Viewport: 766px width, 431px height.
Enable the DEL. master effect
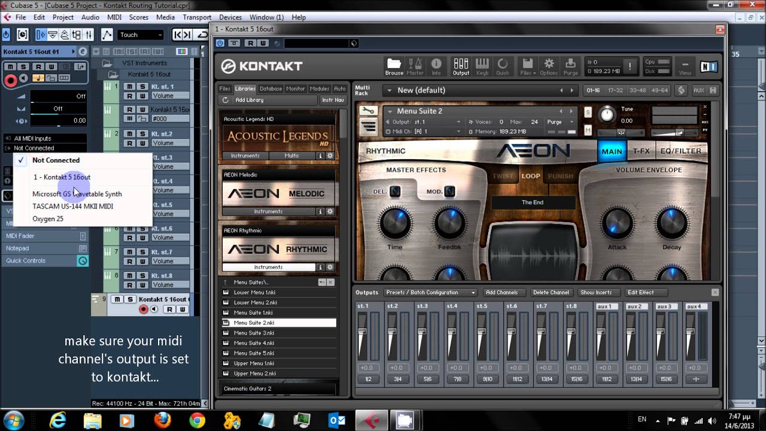[395, 192]
